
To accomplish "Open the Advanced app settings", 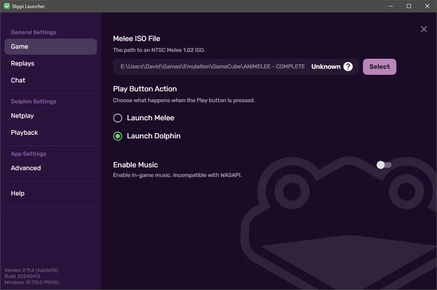I will [26, 168].
